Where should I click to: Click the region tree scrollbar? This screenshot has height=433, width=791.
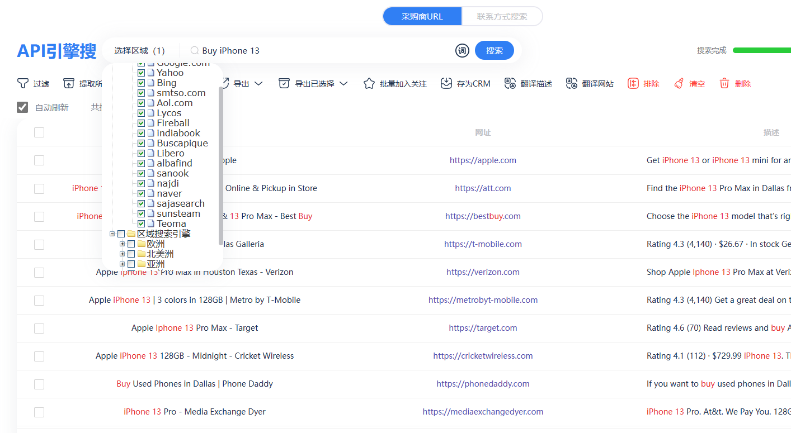(221, 165)
